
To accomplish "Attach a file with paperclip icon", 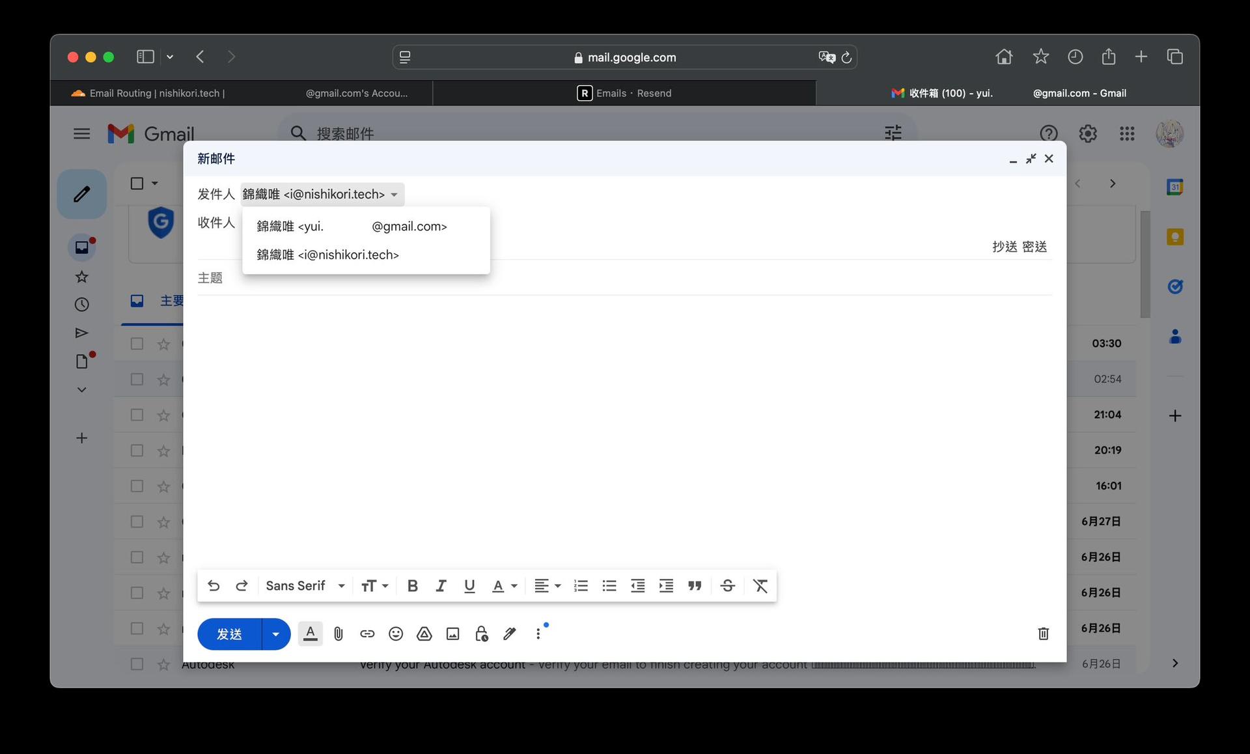I will click(x=339, y=634).
